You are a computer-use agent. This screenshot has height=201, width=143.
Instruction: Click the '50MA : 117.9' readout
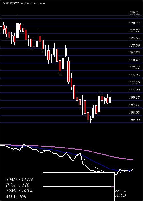(x=19, y=179)
